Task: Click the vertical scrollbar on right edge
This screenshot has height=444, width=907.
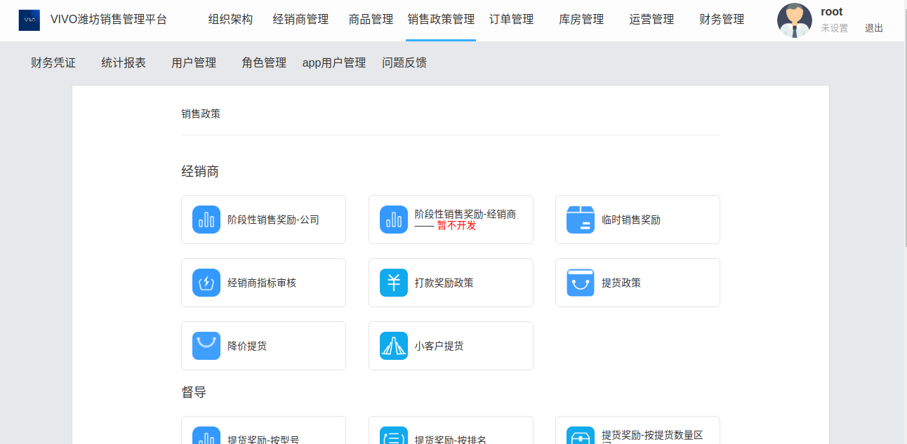Action: click(904, 140)
